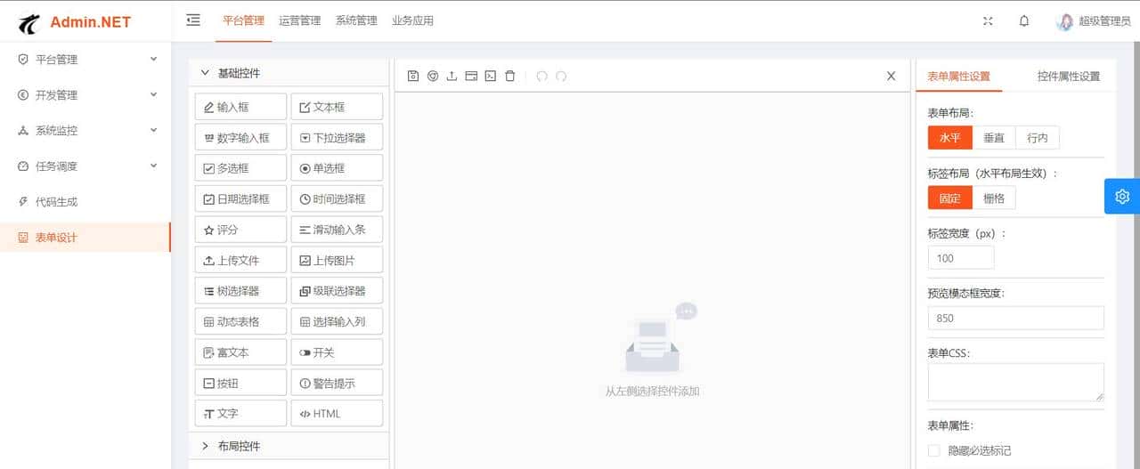This screenshot has width=1140, height=469.
Task: Select 固定 label layout
Action: click(x=950, y=198)
